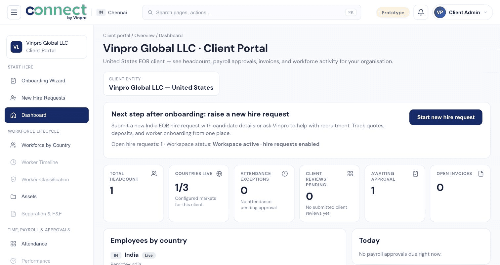Open the Client Entity card

161,84
